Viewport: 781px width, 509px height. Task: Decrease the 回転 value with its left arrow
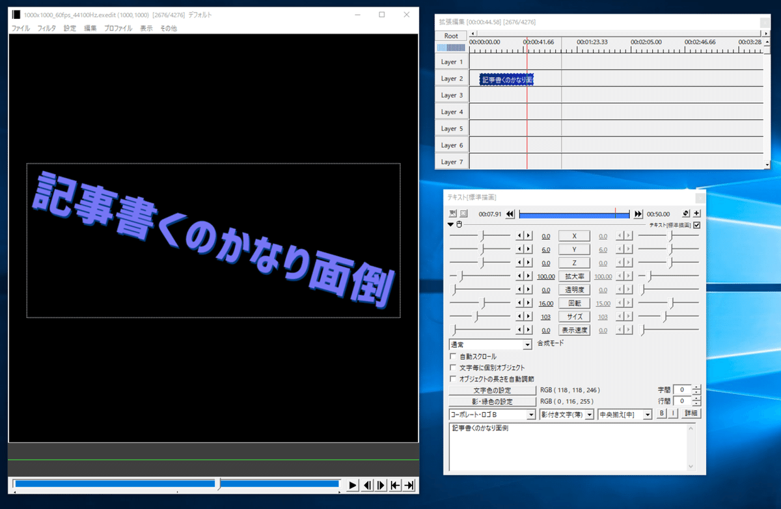coord(520,304)
